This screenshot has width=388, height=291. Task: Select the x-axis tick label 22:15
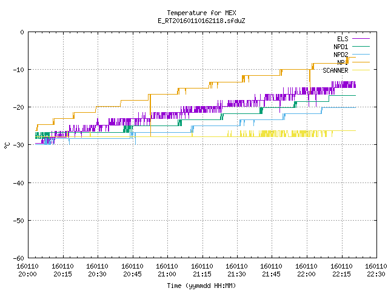pos(342,274)
